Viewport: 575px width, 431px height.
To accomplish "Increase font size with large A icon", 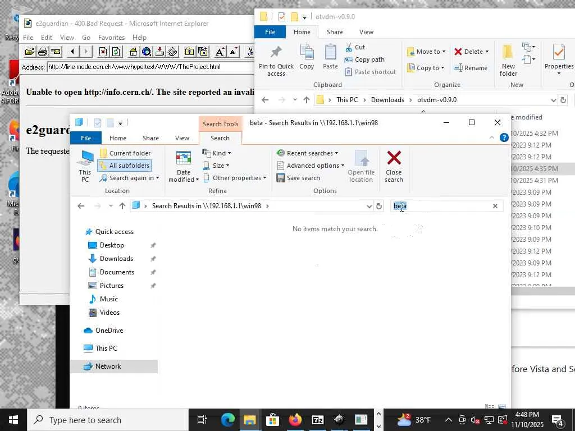I will 220,52.
